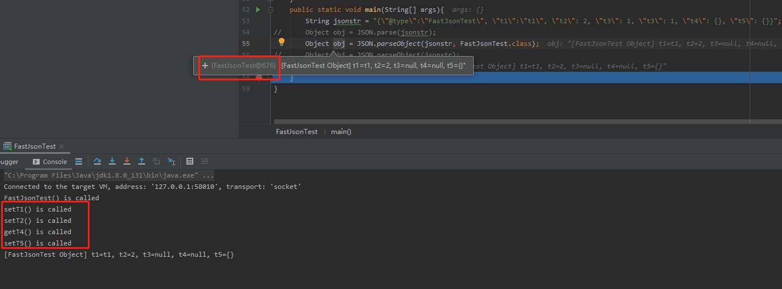Click the console line 'setT2() is called'
The image size is (782, 289).
tap(37, 221)
